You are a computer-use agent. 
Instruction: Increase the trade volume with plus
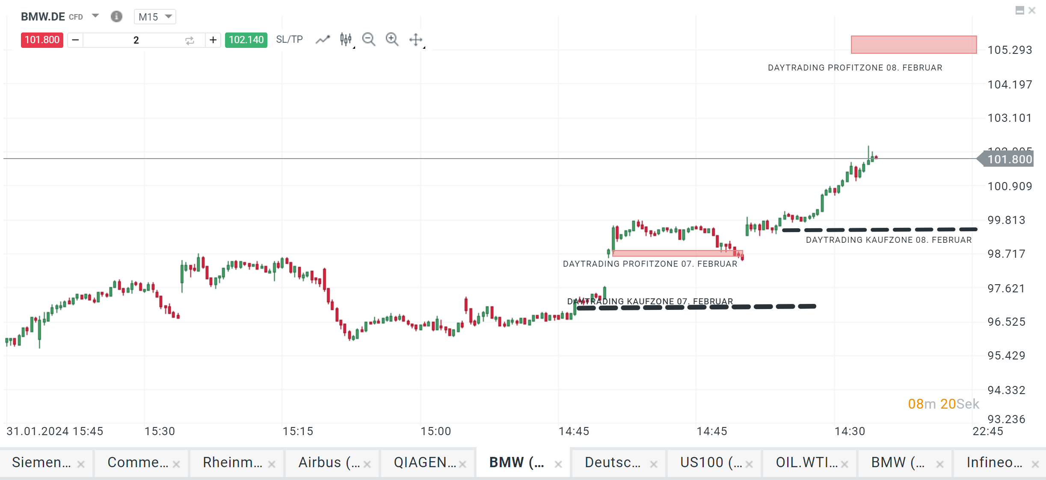[x=213, y=40]
